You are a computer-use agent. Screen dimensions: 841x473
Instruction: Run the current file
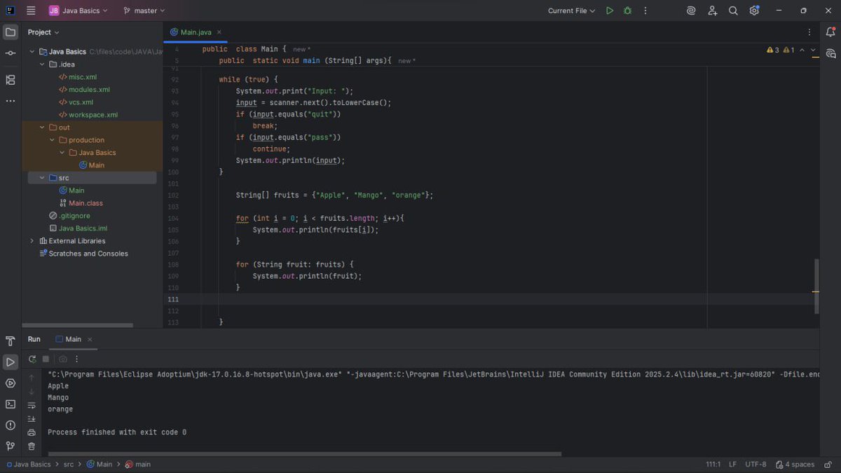(610, 11)
